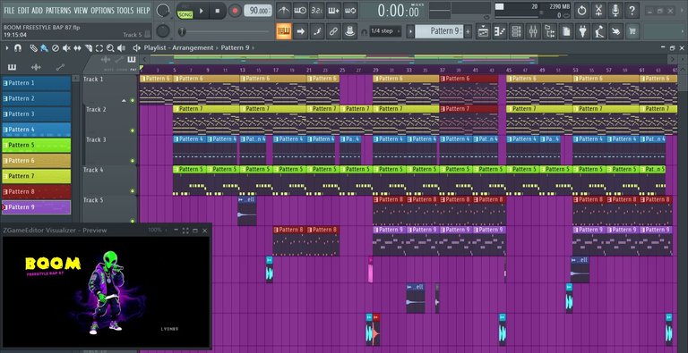Select the Select tool in Playlist
This screenshot has height=353, width=688.
click(x=99, y=48)
